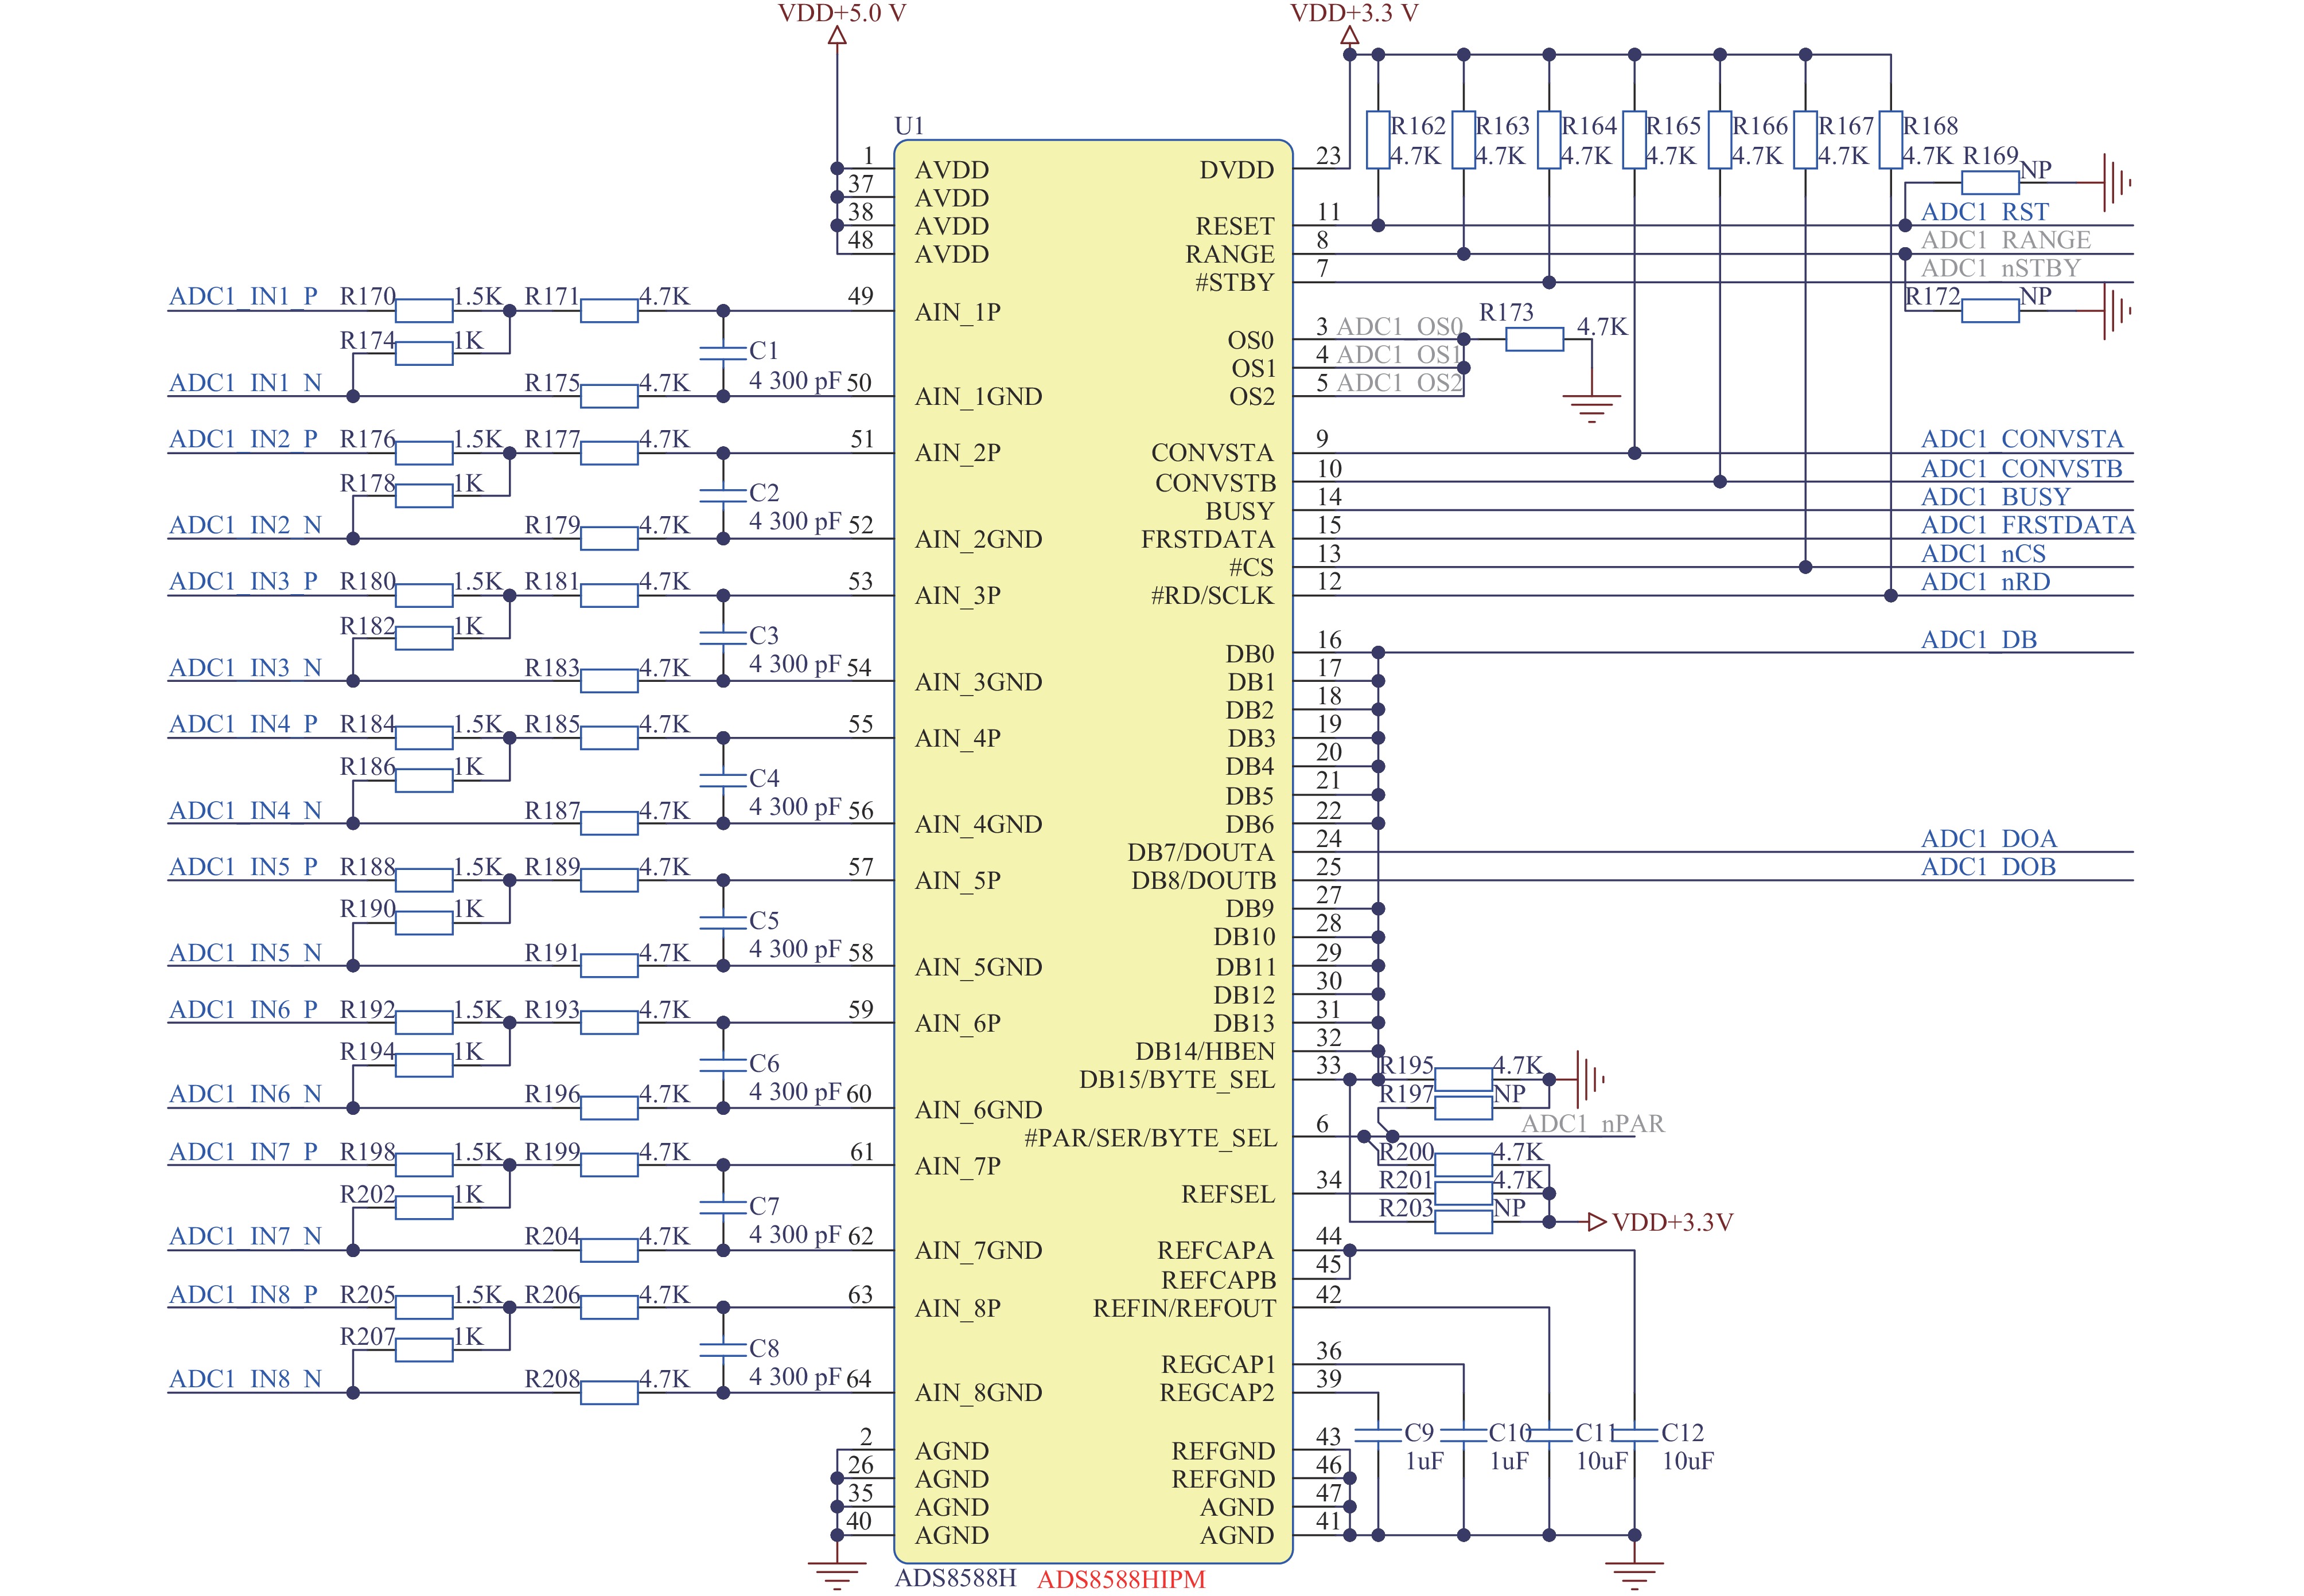The image size is (2304, 1596).
Task: Click the REFIN/REFOUT pin name
Action: (1184, 1308)
